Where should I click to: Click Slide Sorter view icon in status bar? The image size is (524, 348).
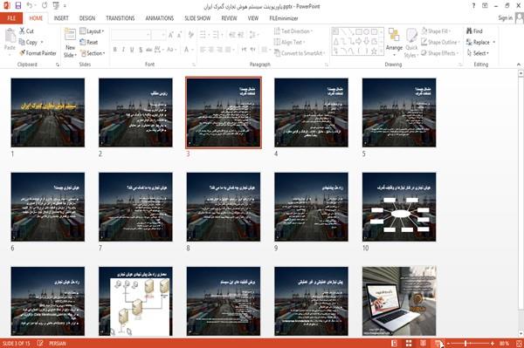click(409, 343)
